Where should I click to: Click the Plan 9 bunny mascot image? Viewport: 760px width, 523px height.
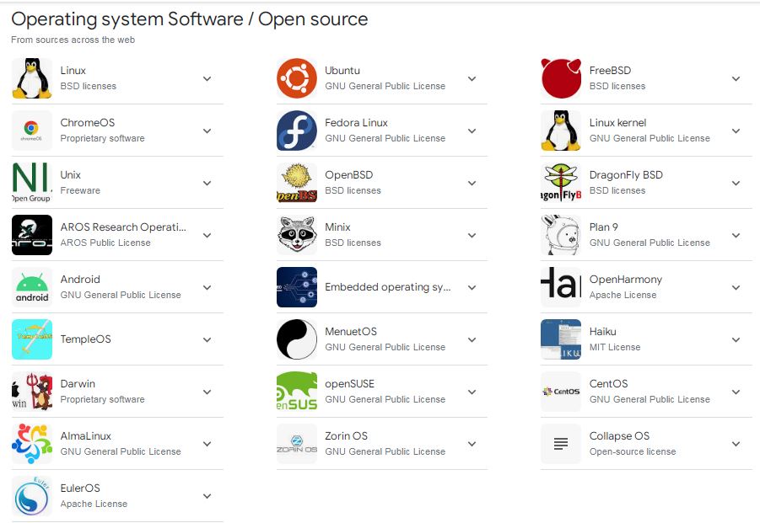[x=561, y=235]
